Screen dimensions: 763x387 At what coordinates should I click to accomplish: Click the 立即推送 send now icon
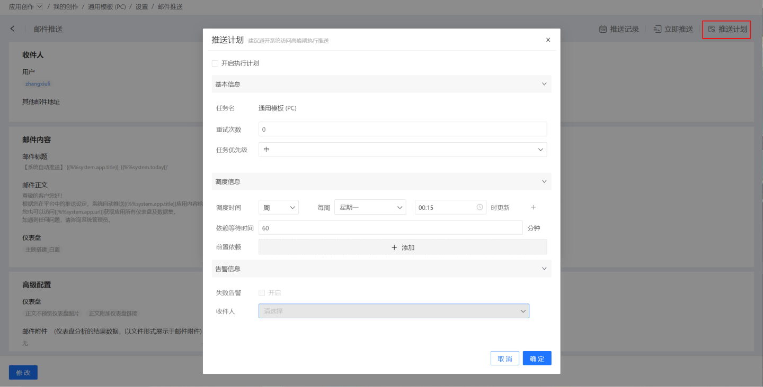coord(658,29)
